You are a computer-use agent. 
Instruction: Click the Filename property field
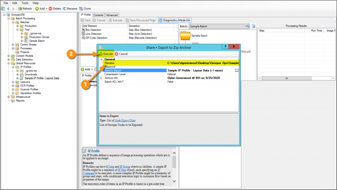point(171,63)
